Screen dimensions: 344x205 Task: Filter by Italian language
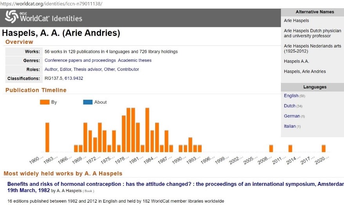[x=290, y=126]
